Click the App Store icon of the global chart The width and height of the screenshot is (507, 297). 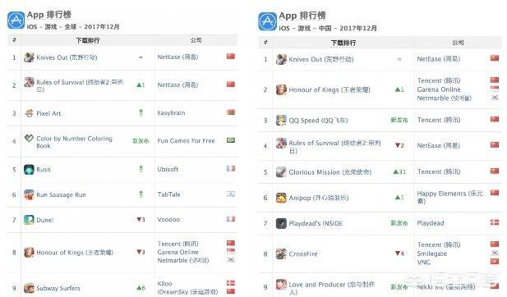coord(16,21)
